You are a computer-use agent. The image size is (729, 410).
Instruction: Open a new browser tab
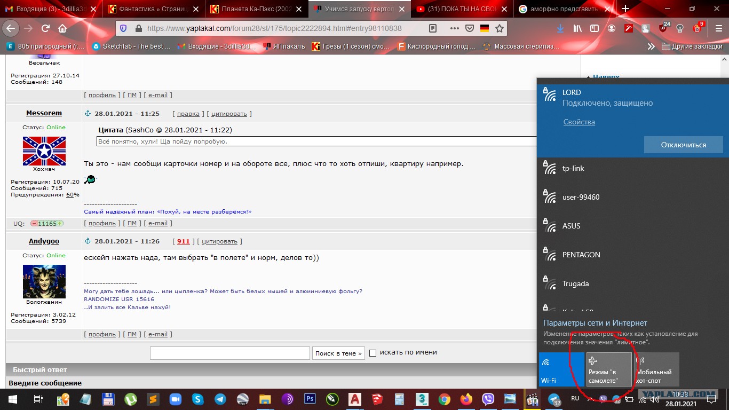point(625,9)
